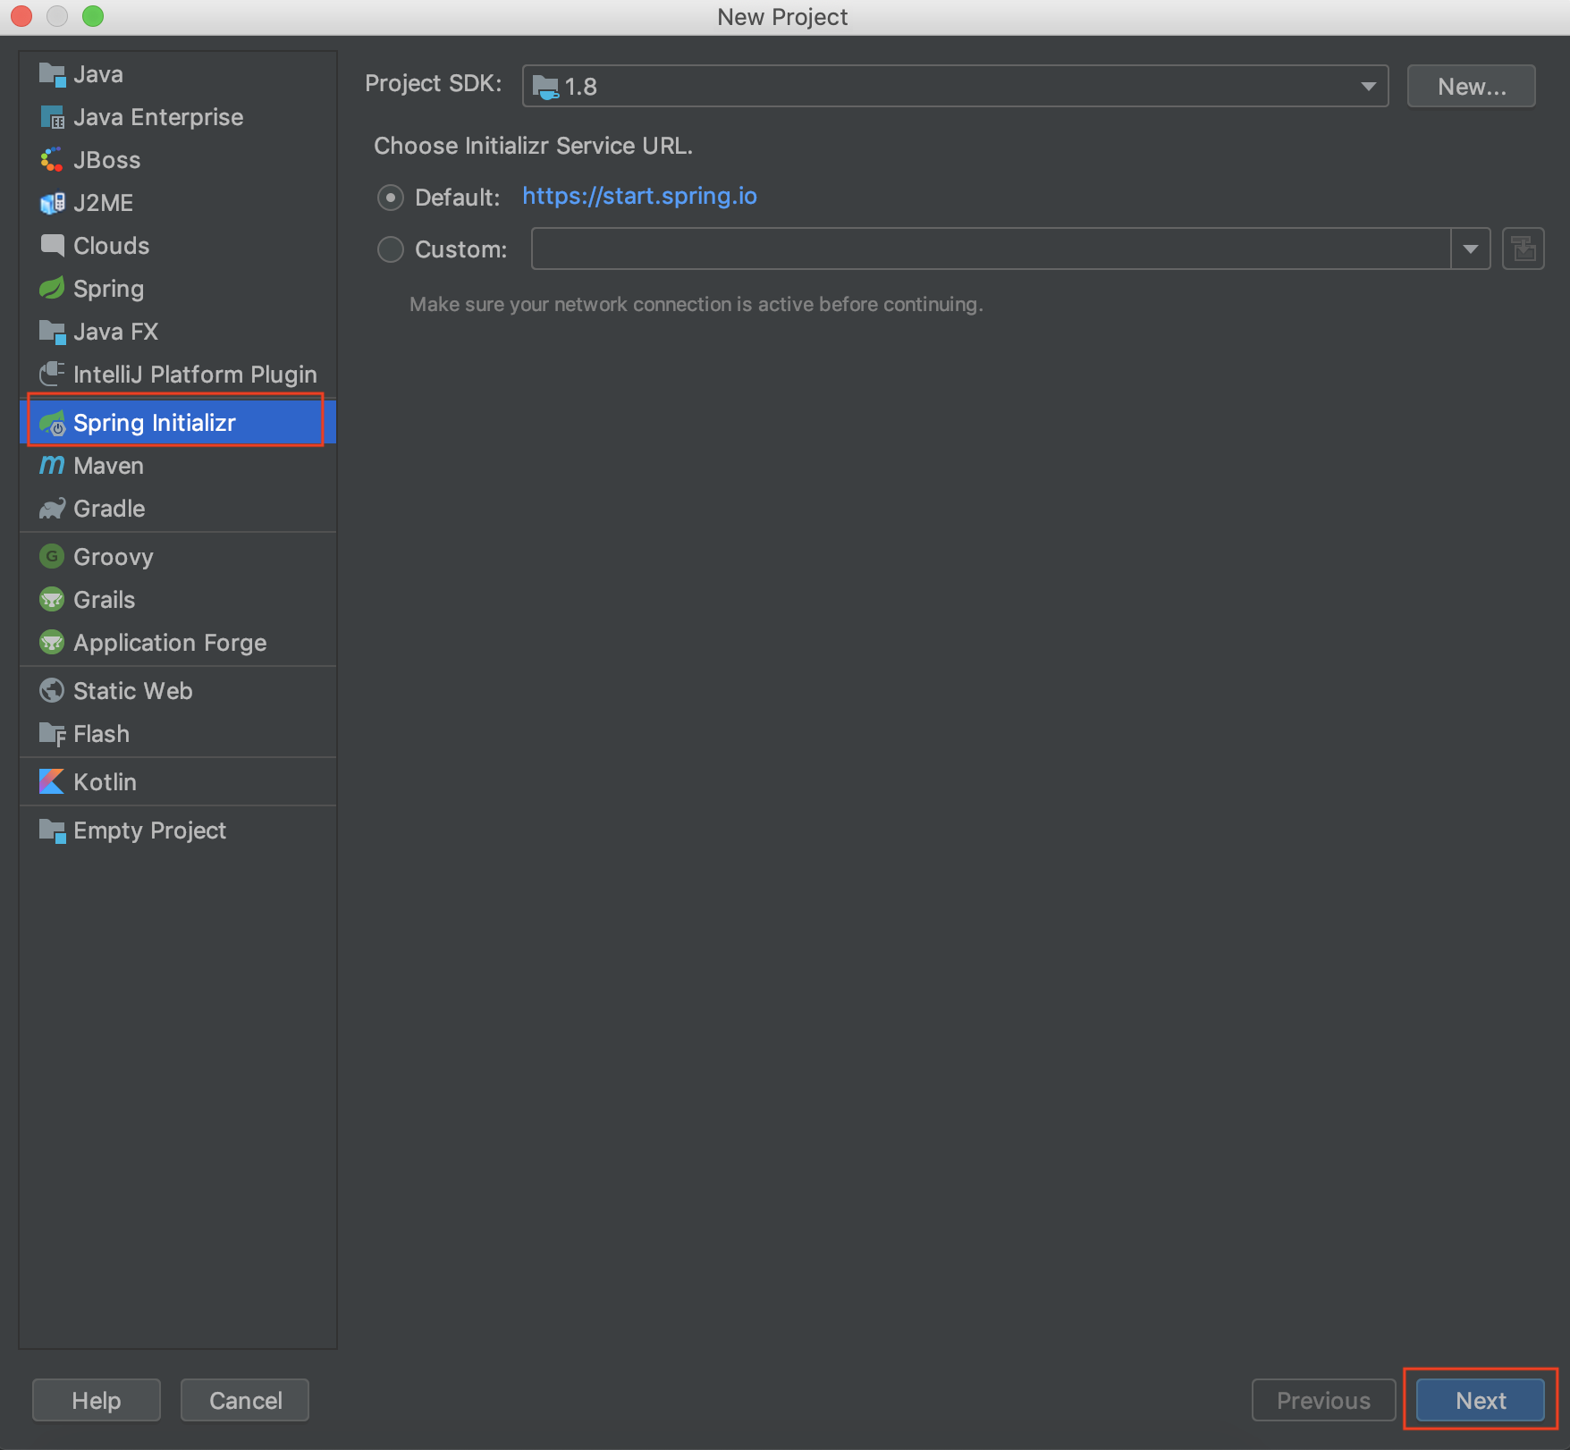Click the Spring Initializr icon
This screenshot has width=1570, height=1450.
(x=52, y=423)
